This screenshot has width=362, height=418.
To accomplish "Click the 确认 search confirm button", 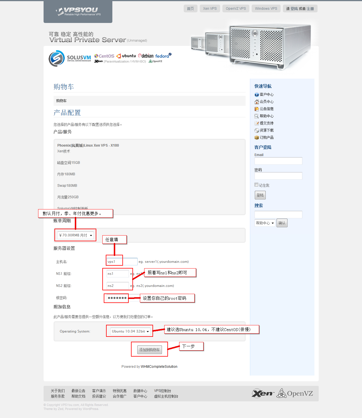I will (x=282, y=223).
